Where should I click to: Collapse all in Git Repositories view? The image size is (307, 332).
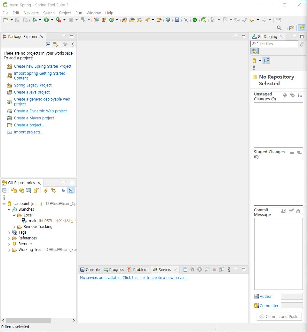(4, 190)
